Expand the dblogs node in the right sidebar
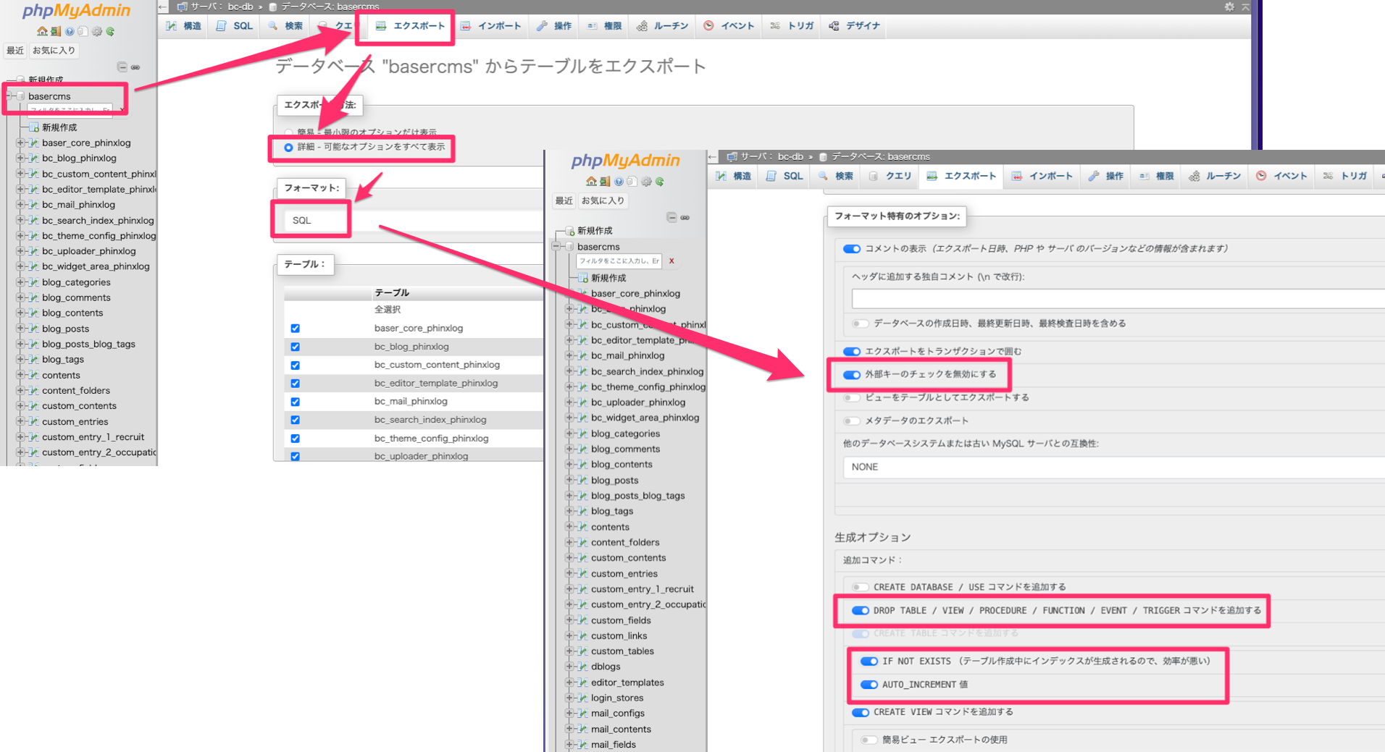Screen dimensions: 1385x752 569,667
